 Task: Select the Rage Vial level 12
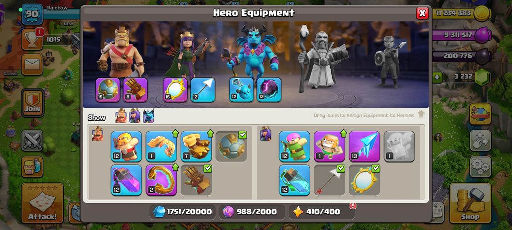[127, 180]
